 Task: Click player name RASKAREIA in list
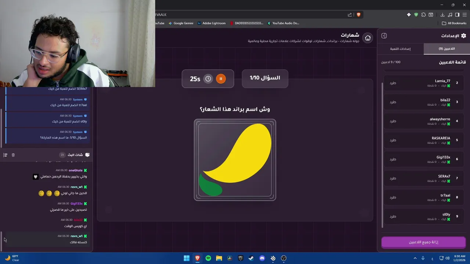[441, 138]
